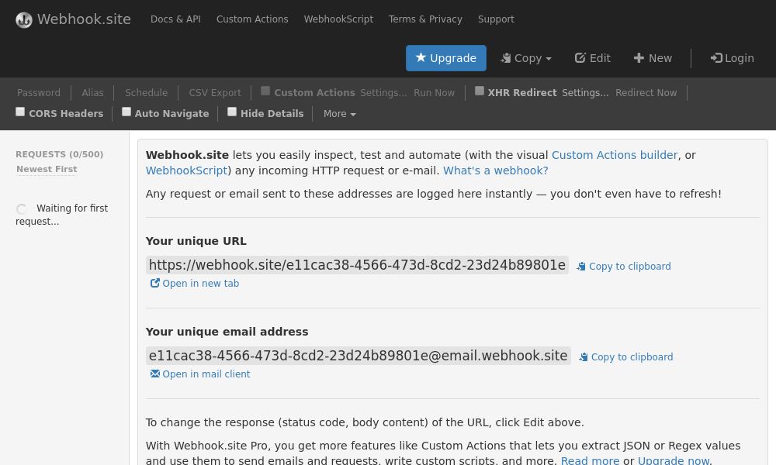Click Redirect Now
Screen dimensions: 776x465
(646, 93)
